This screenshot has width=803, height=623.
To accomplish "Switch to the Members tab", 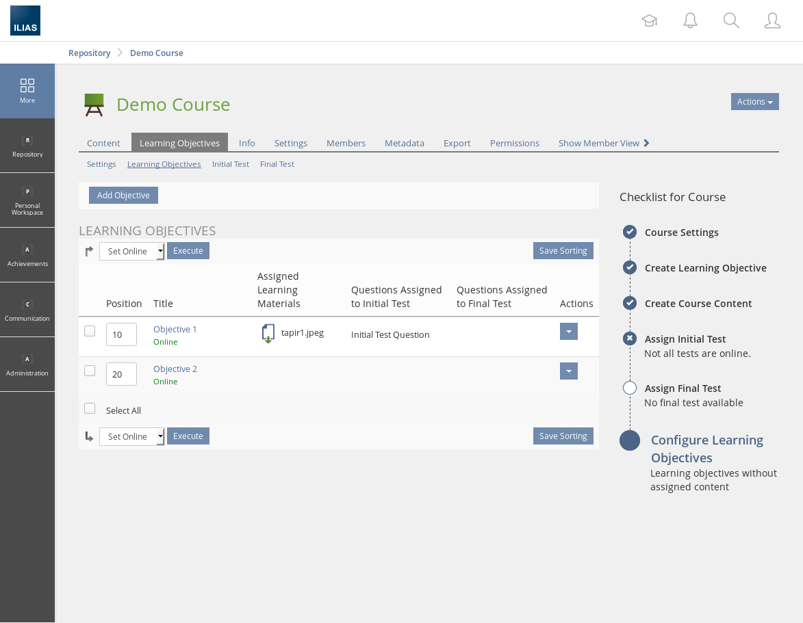I will coord(346,143).
